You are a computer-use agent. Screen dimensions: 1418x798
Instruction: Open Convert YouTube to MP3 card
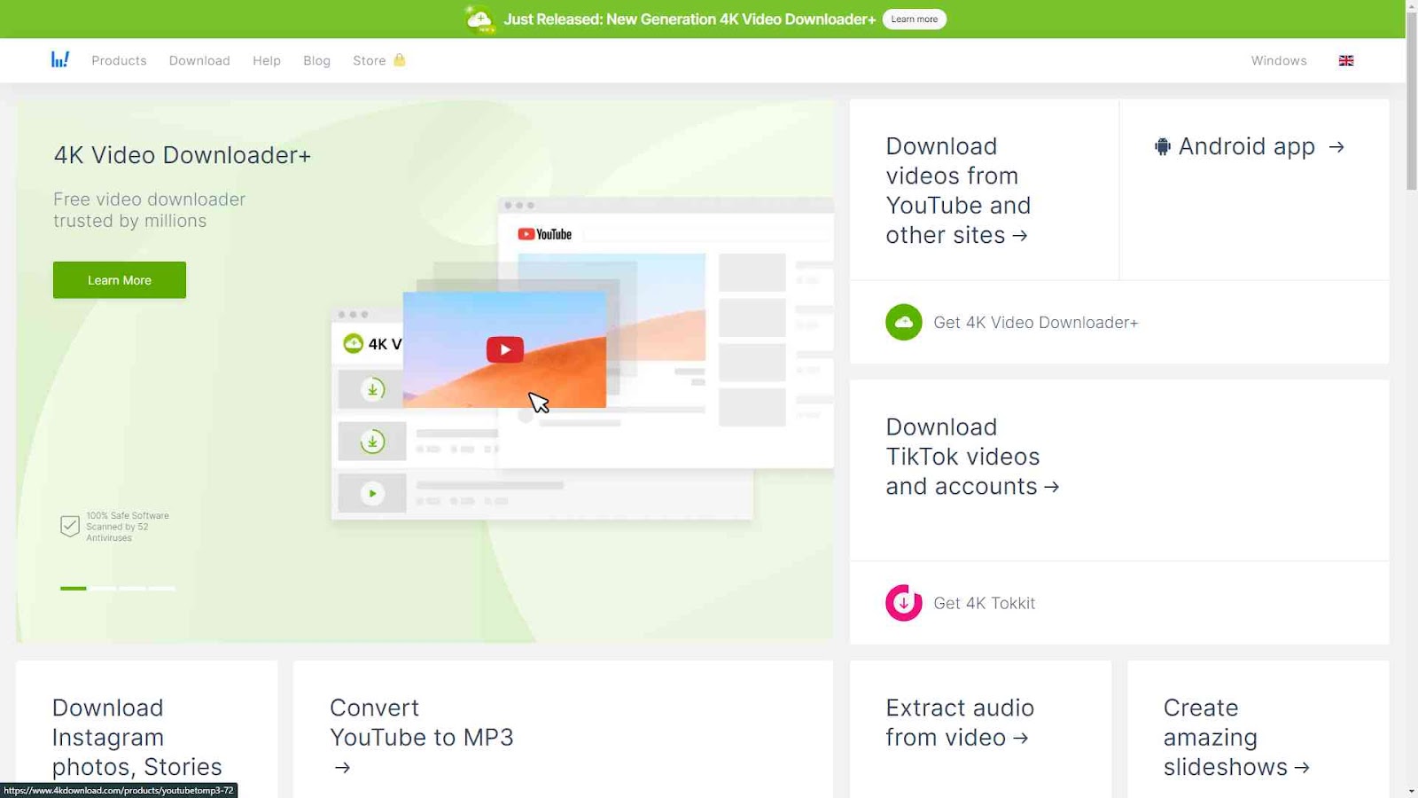(563, 729)
